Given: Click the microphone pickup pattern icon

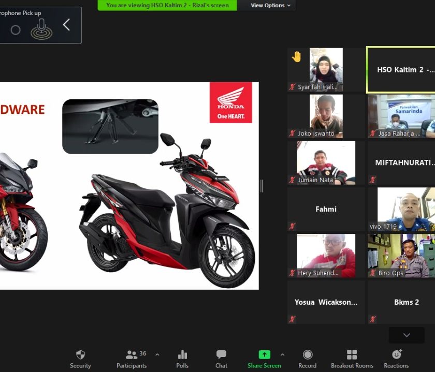Looking at the screenshot, I should (x=41, y=29).
